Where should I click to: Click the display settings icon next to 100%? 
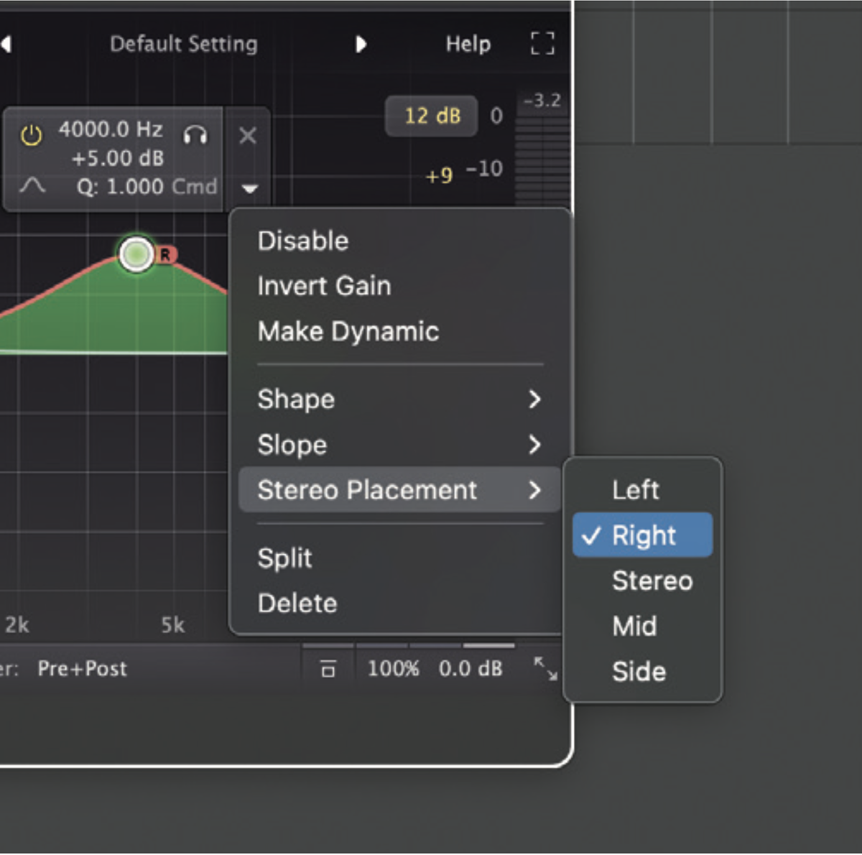click(x=328, y=668)
